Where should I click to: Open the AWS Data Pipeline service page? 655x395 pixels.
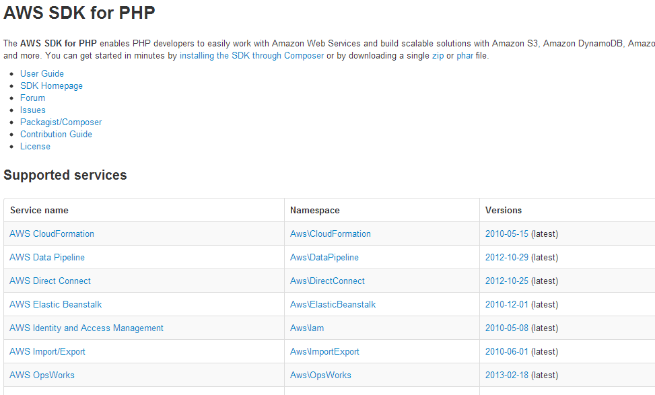(x=46, y=257)
